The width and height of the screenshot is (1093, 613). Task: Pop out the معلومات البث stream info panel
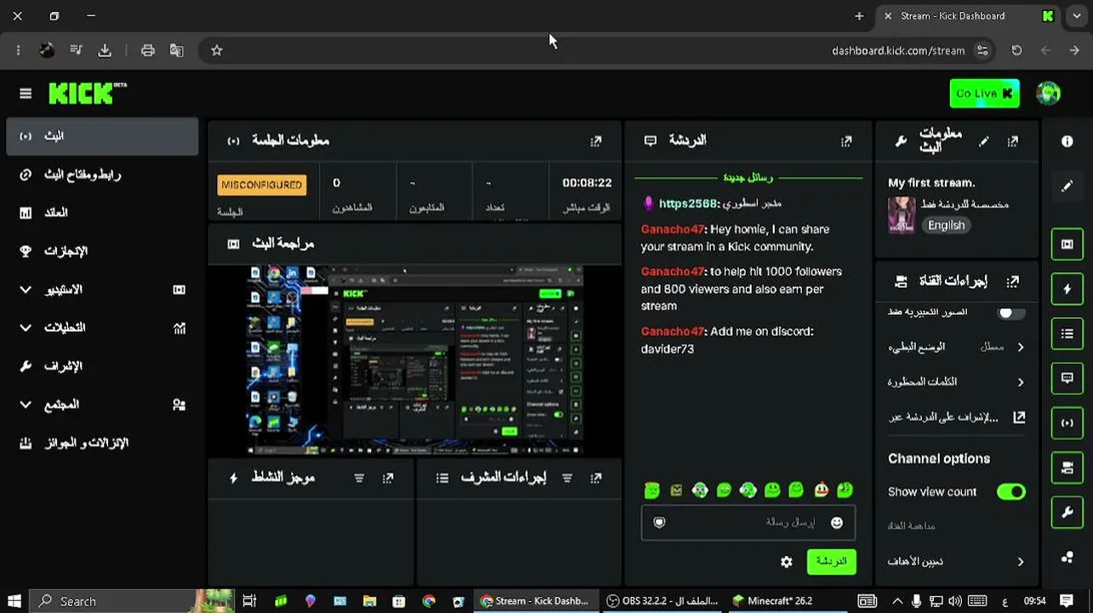(x=1012, y=141)
